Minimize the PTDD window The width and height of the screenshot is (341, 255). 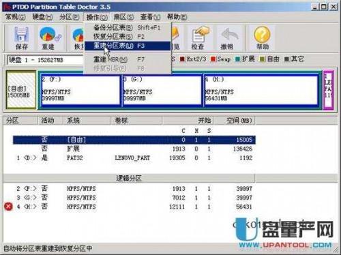coord(314,7)
